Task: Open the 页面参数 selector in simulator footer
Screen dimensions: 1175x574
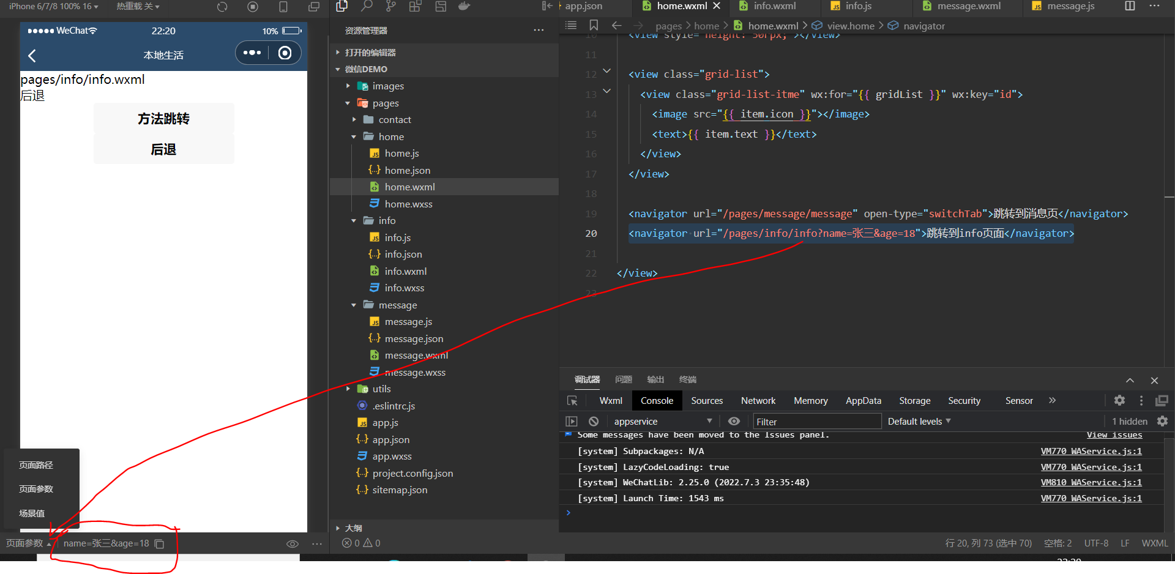Action: (28, 543)
